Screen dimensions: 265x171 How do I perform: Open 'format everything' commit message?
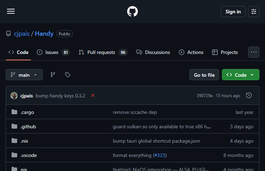pos(132,155)
